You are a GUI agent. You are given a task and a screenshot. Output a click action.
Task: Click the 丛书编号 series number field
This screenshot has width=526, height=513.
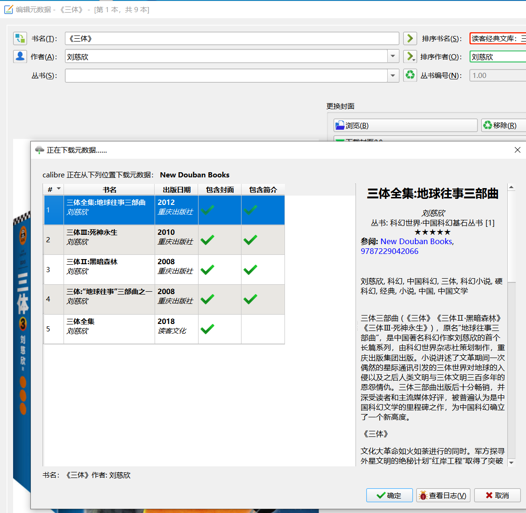[x=498, y=76]
